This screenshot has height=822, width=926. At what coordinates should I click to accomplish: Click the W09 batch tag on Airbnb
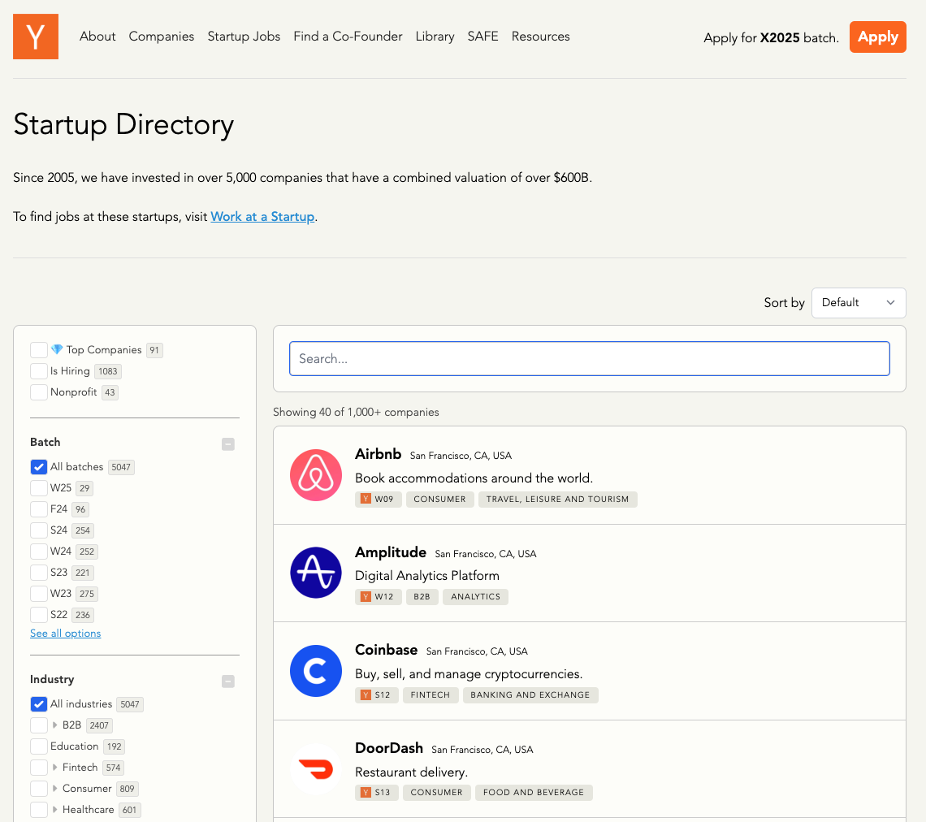378,500
